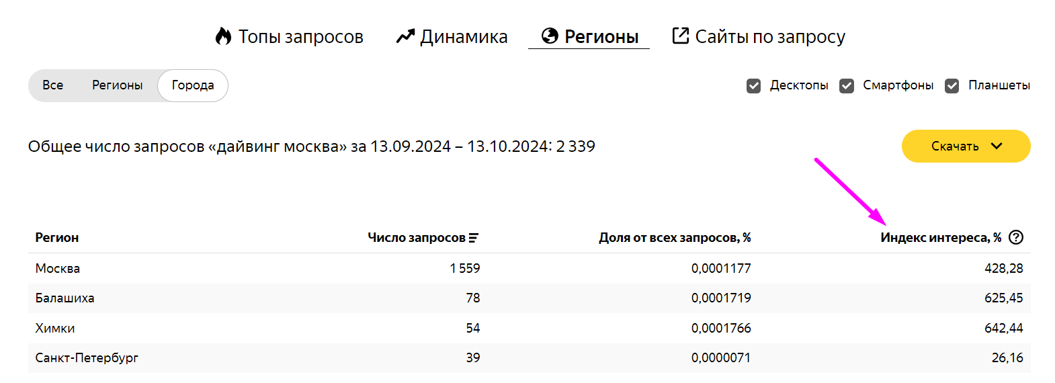Click the sort icon beside Число запросов
The image size is (1055, 383).
pyautogui.click(x=474, y=238)
